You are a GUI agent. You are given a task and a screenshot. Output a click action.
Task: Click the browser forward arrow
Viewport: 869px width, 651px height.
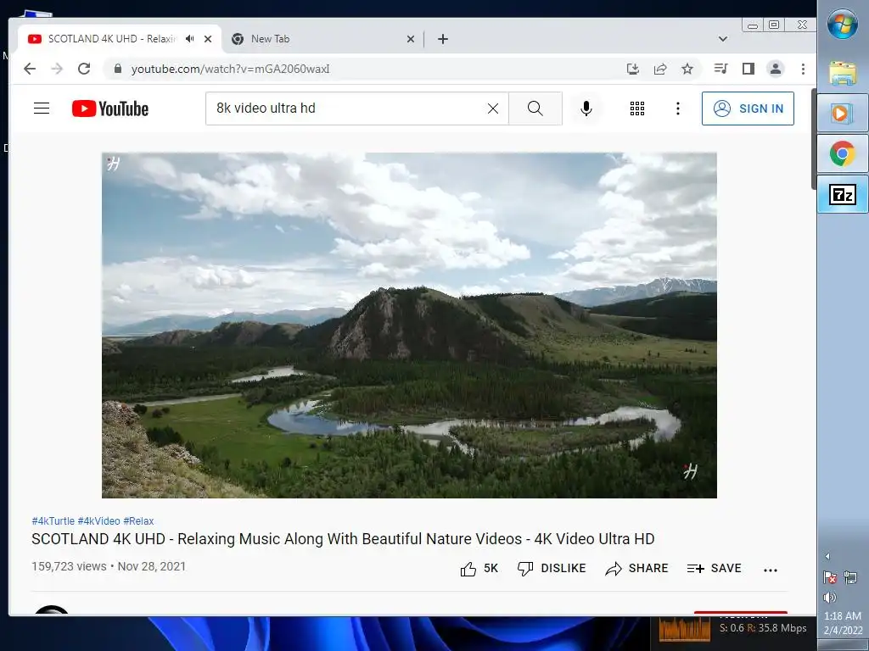tap(57, 69)
